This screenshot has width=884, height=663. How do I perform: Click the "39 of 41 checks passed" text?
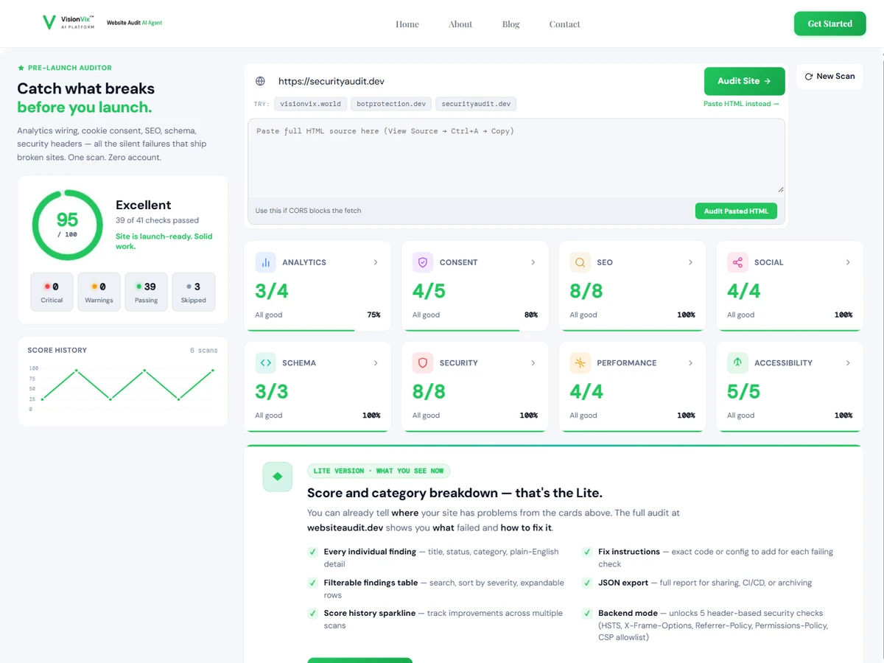157,220
